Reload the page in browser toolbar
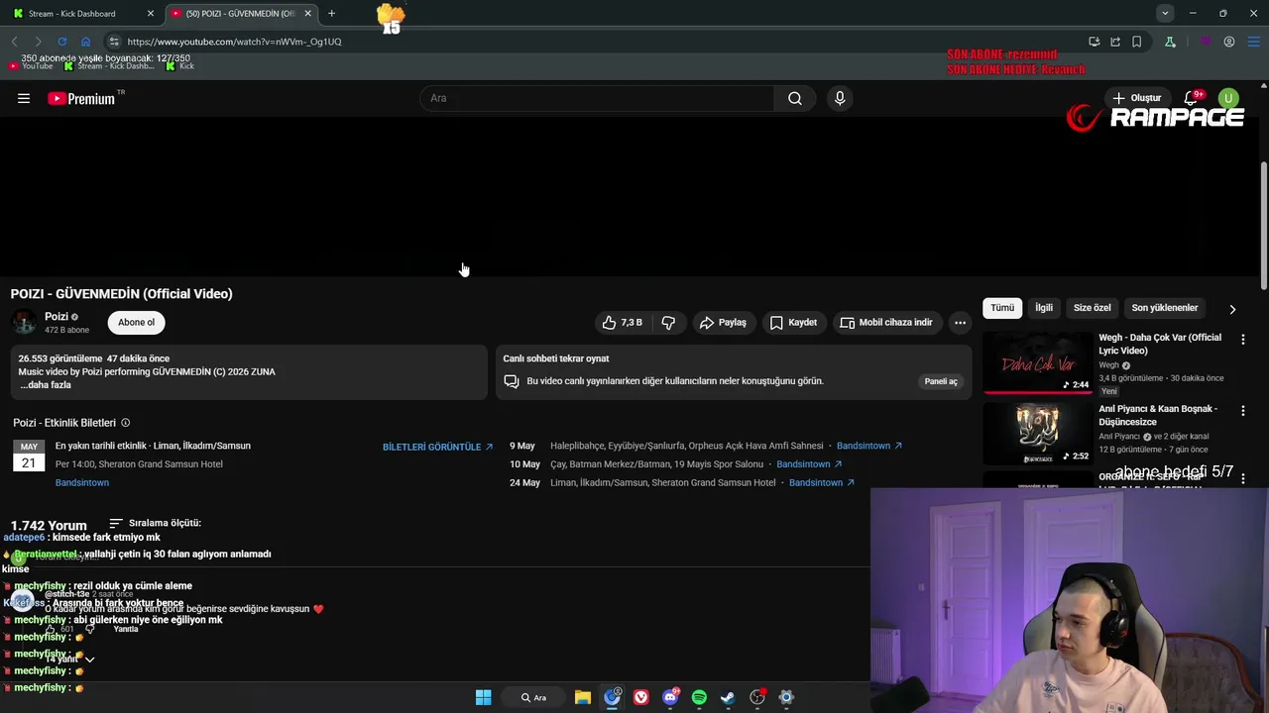 pos(61,42)
